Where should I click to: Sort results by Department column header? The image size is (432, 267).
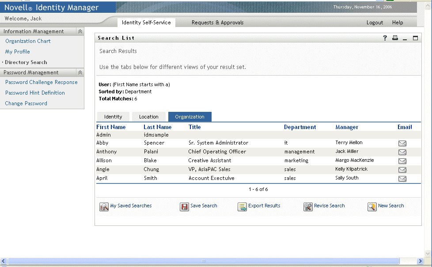point(300,127)
